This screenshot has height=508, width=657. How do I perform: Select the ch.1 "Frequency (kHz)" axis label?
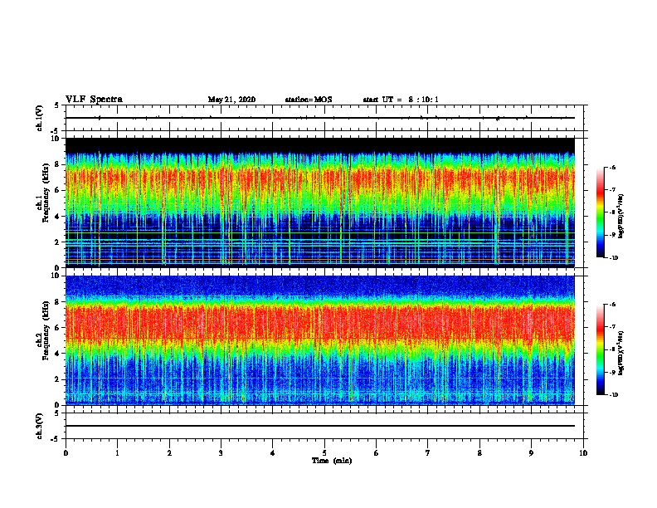(46, 193)
